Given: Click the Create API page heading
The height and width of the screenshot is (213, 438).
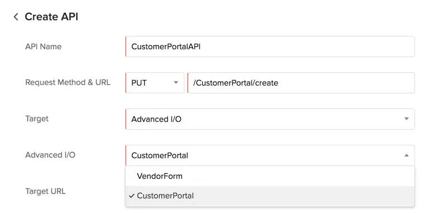Looking at the screenshot, I should tap(51, 17).
